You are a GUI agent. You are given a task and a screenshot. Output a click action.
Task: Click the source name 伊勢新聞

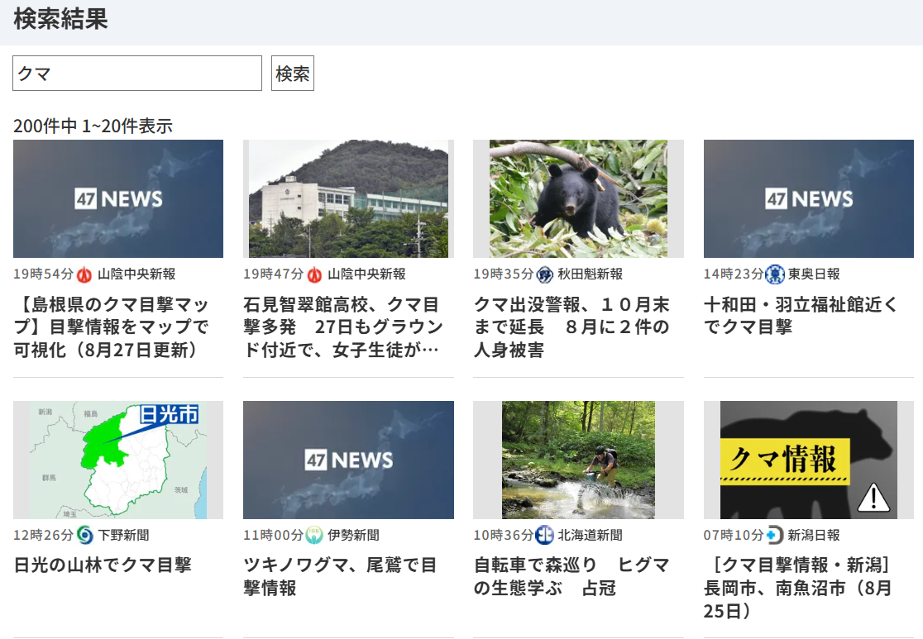coord(353,536)
